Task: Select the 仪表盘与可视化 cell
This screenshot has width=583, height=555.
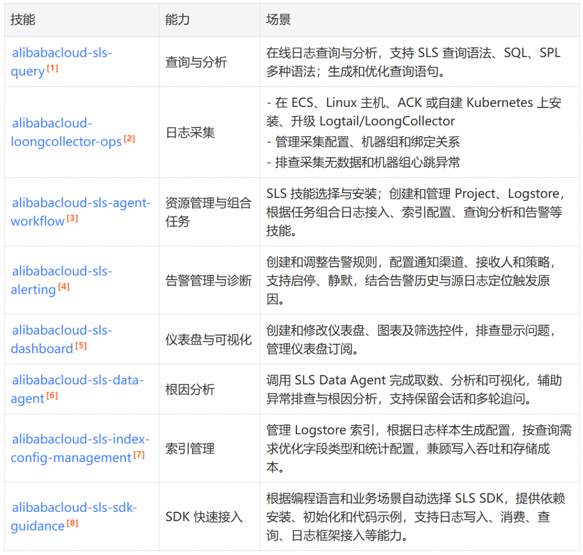Action: (208, 340)
